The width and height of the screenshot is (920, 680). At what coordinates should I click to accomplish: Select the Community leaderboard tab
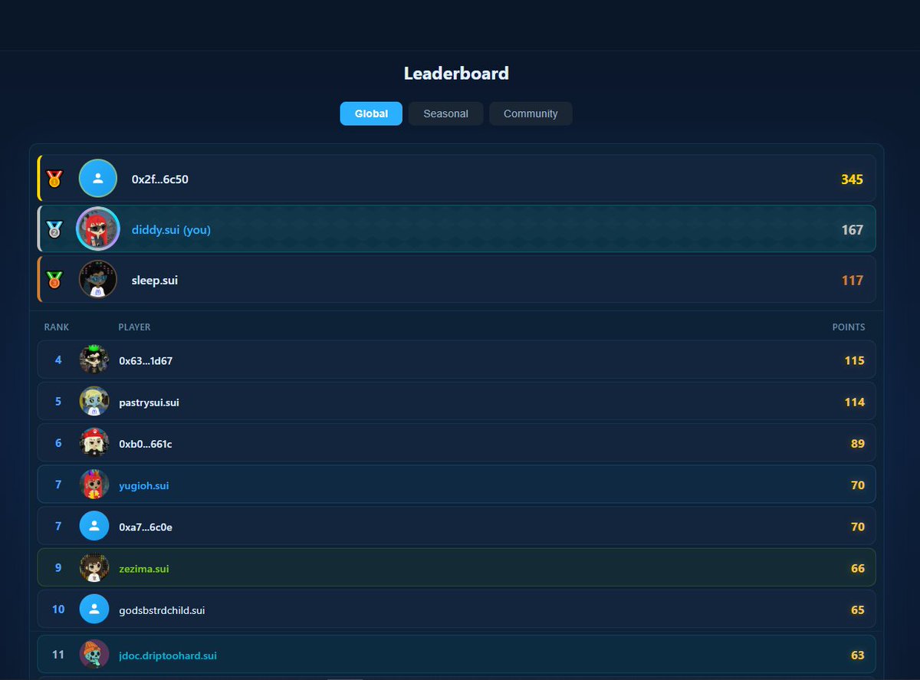tap(531, 113)
